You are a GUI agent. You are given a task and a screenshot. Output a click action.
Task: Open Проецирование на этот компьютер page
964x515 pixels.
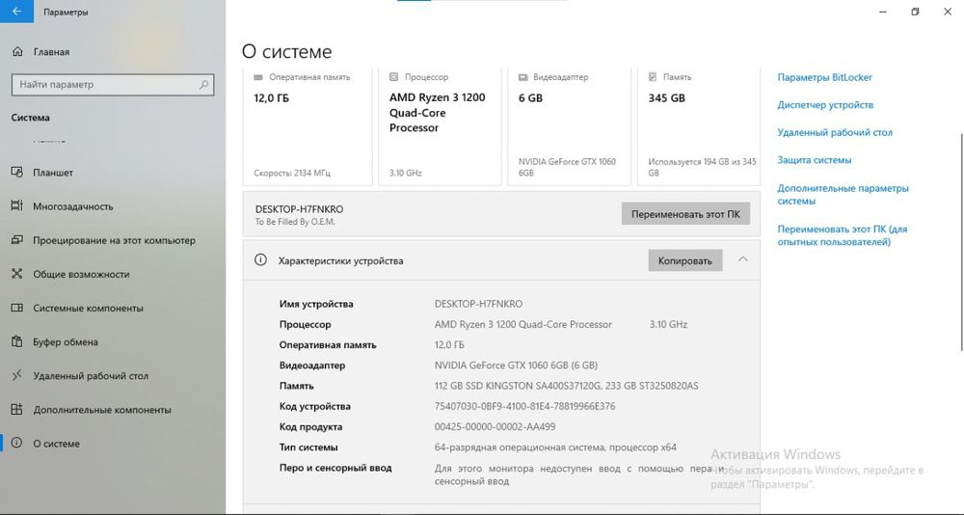[x=115, y=240]
